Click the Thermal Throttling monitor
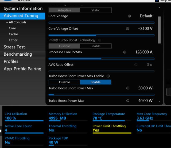This screenshot has height=148, width=171. point(68,129)
